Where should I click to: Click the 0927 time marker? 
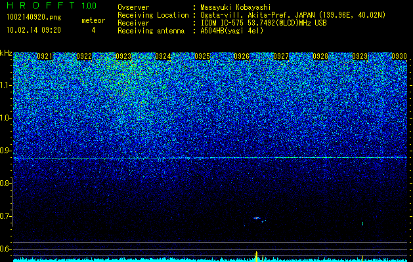tap(281, 56)
